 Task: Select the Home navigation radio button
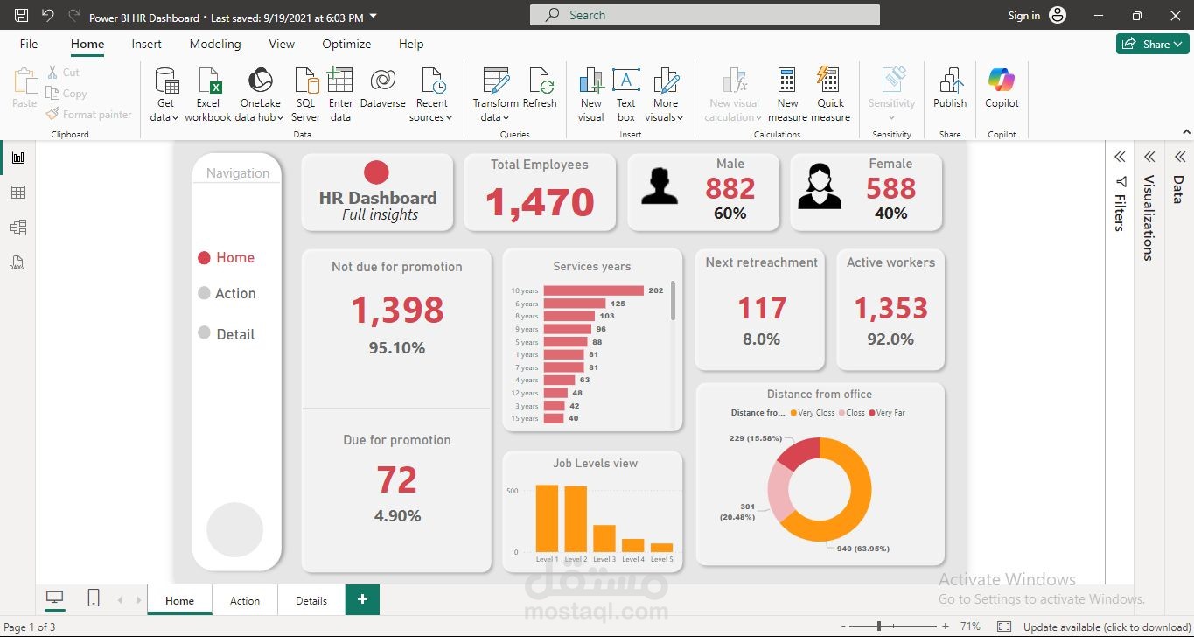[204, 257]
